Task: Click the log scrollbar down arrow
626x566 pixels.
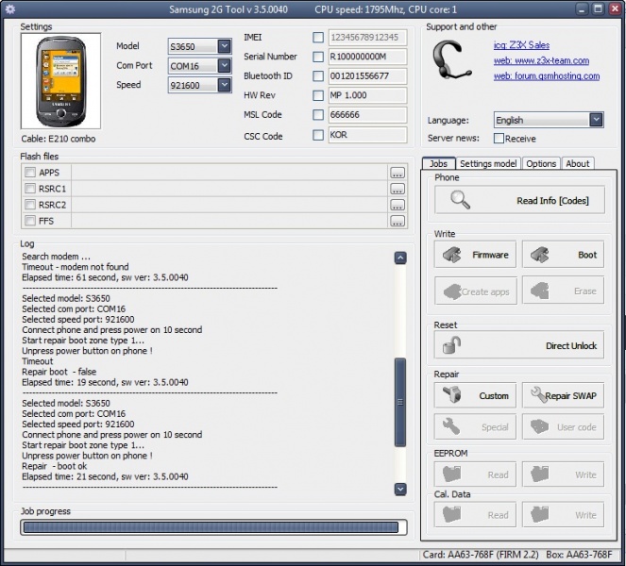Action: 400,489
